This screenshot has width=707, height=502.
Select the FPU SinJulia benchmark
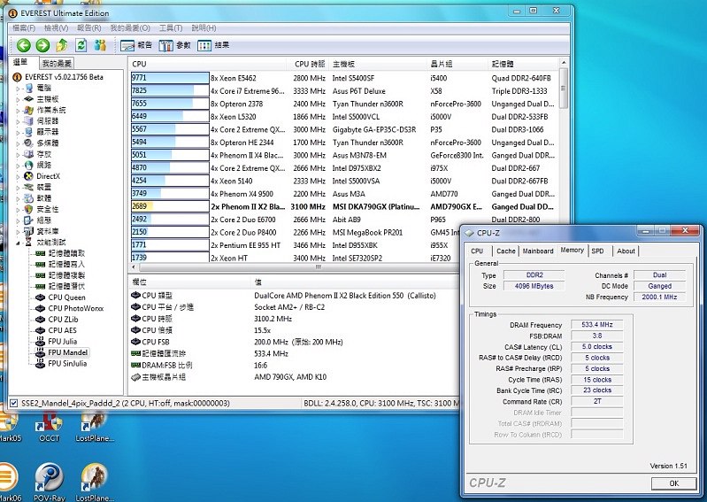point(67,364)
